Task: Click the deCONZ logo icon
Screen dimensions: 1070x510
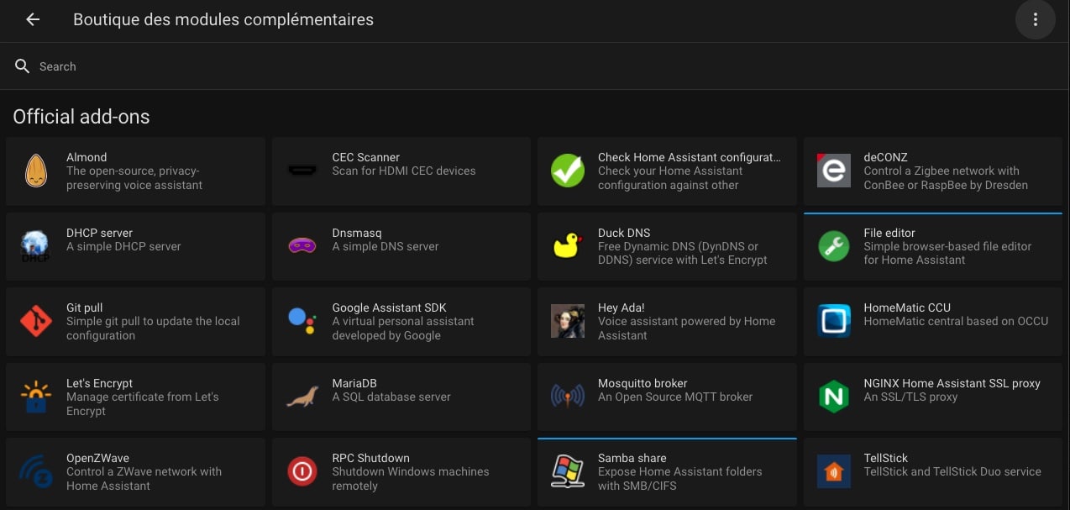Action: coord(833,171)
